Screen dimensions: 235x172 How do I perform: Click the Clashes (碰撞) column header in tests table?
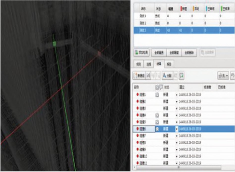coord(173,9)
